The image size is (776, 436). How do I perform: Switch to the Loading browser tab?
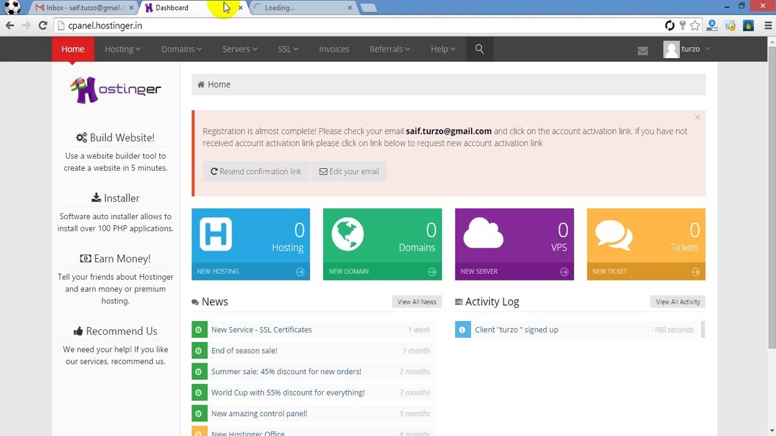pos(303,8)
